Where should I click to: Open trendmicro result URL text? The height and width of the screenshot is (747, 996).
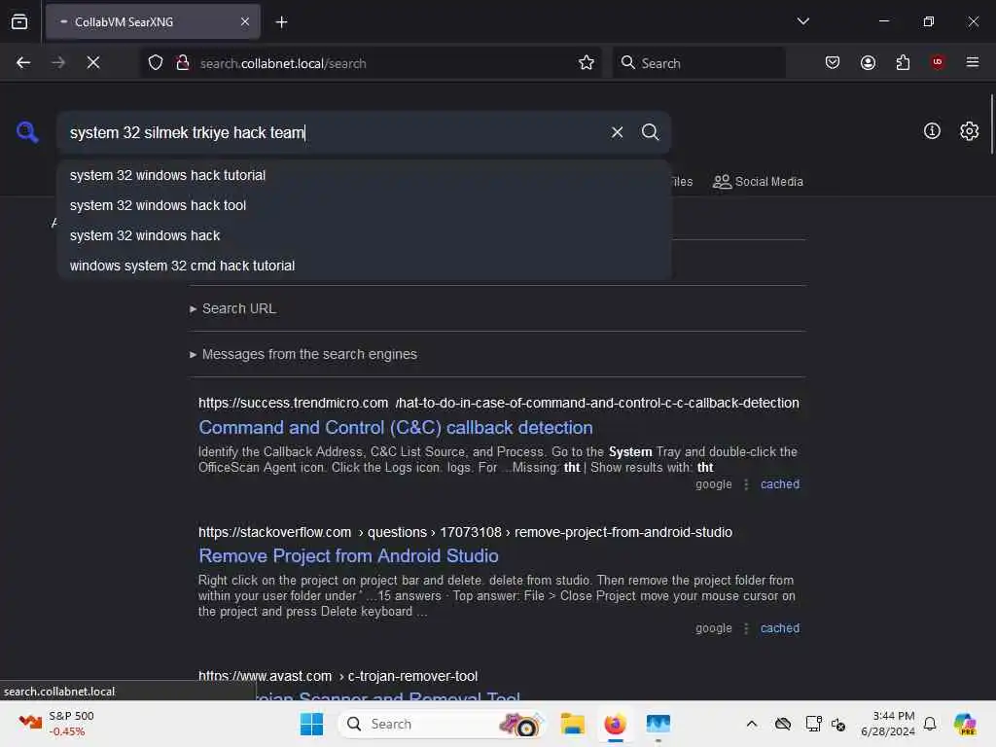pos(499,403)
